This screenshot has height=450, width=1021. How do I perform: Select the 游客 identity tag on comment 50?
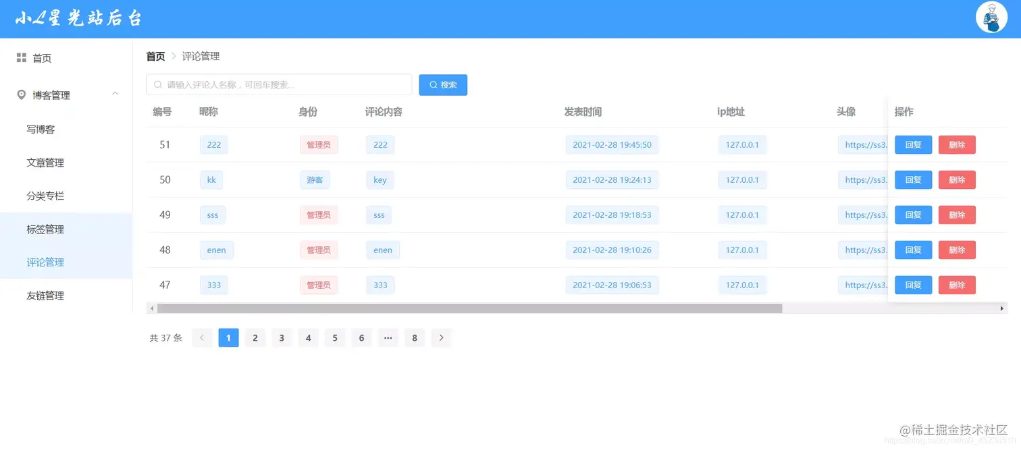(x=315, y=179)
